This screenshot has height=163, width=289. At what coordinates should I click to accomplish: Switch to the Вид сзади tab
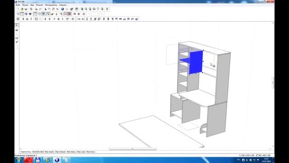81,152
